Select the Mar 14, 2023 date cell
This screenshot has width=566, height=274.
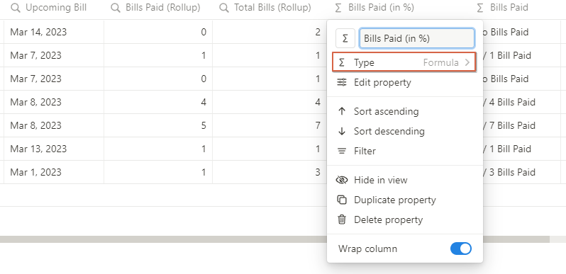point(54,32)
